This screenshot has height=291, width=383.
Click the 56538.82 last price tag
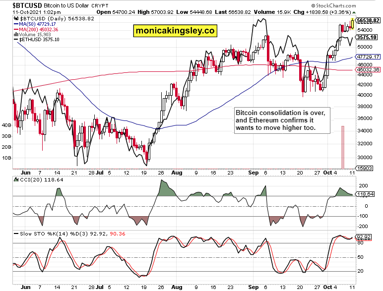[x=368, y=20]
